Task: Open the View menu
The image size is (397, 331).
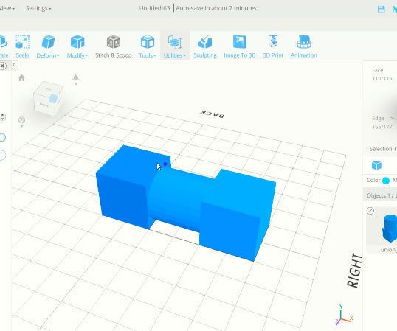Action: pyautogui.click(x=7, y=8)
